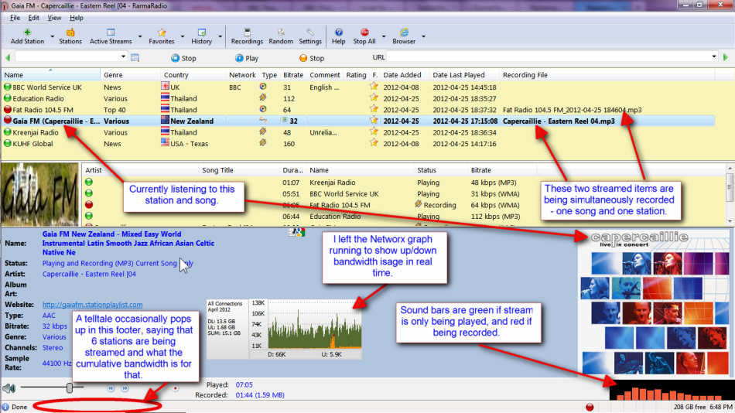
Task: Open the gaiafm.stationplaylist.com website link
Action: (92, 305)
